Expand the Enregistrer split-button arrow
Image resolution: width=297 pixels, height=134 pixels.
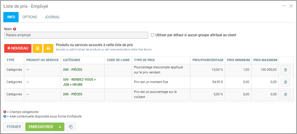click(60, 127)
